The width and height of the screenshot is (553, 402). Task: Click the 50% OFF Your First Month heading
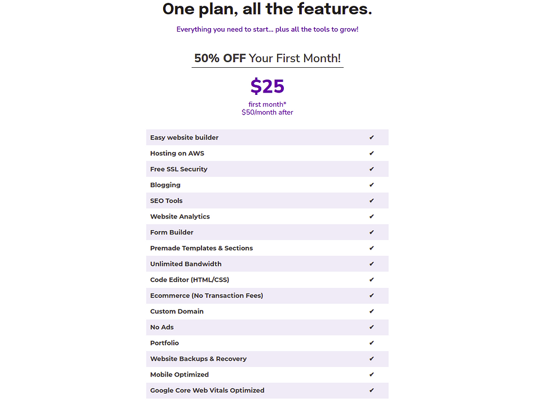(x=267, y=58)
